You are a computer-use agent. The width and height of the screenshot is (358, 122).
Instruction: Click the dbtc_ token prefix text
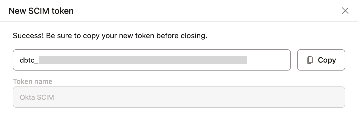[x=29, y=60]
